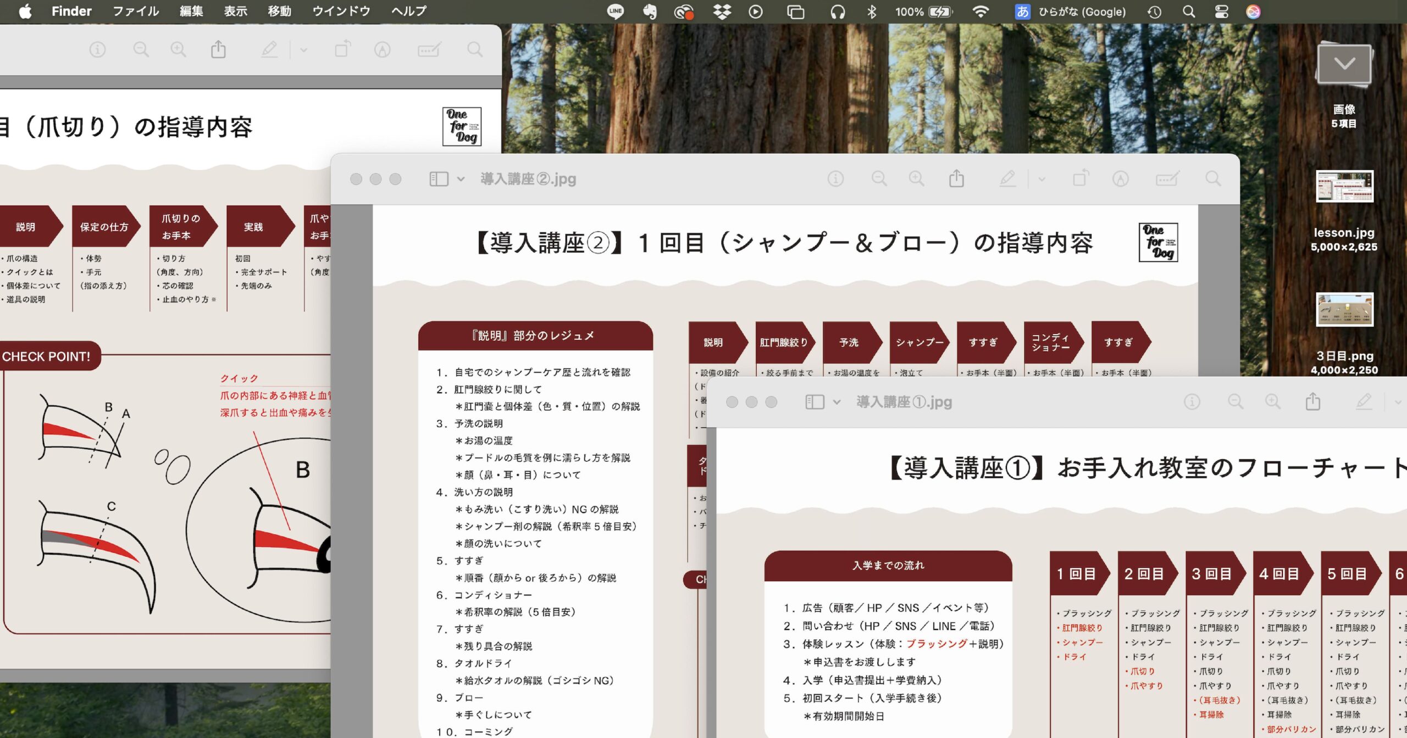Screen dimensions: 1407x738
Task: Open Time Machine menu bar icon
Action: pyautogui.click(x=1155, y=12)
